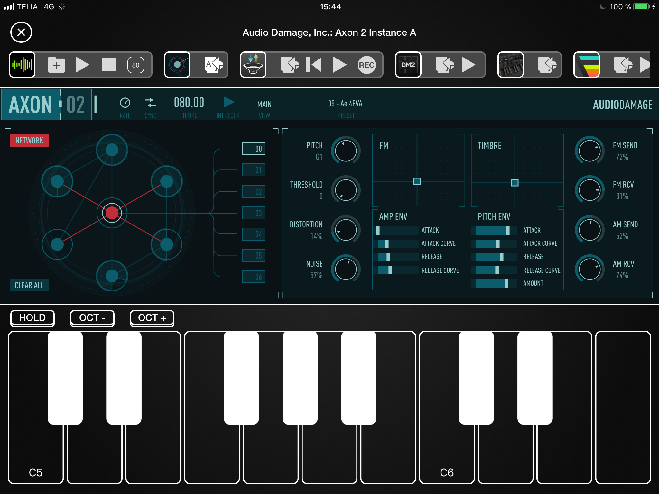The height and width of the screenshot is (494, 659).
Task: Click the OCT - button
Action: (92, 318)
